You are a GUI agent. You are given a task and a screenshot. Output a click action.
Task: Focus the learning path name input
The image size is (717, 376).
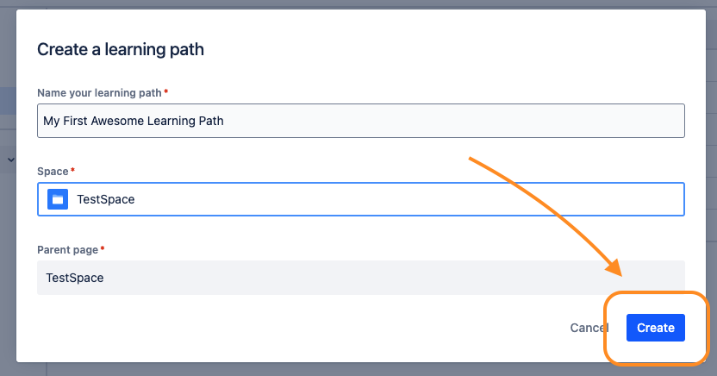click(x=361, y=121)
